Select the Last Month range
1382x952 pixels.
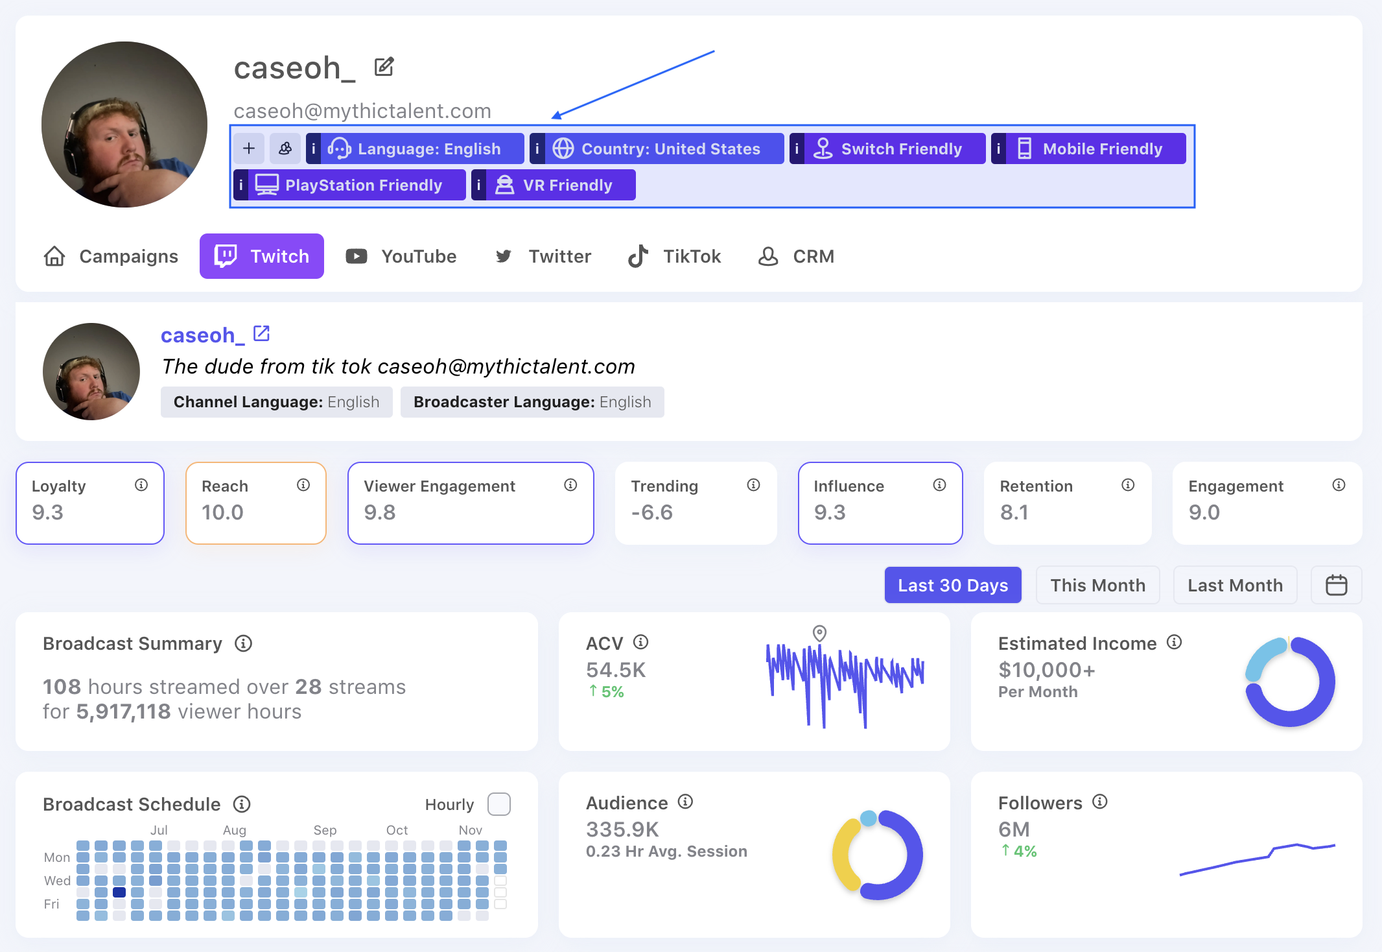click(1236, 585)
